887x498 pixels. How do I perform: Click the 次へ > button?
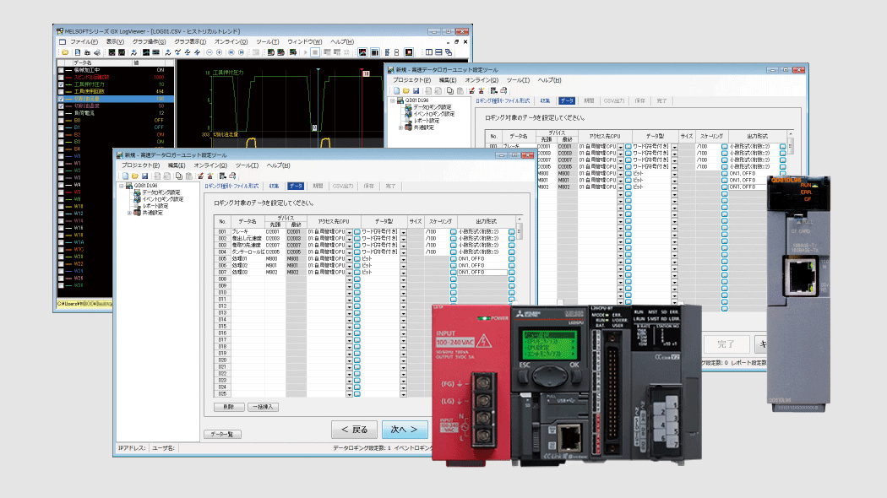point(404,429)
